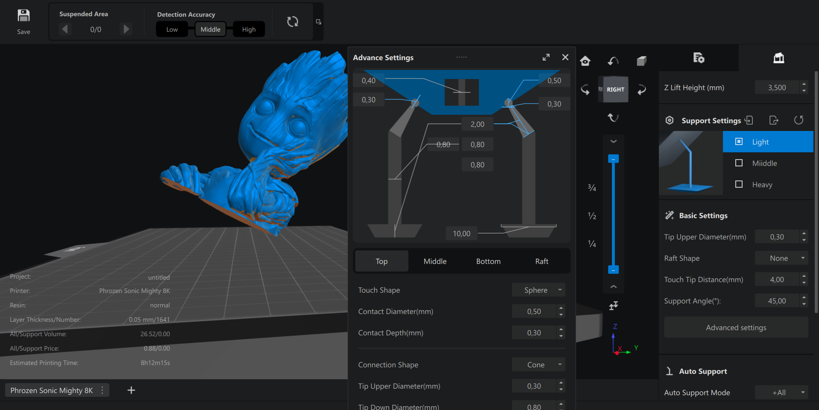Image resolution: width=819 pixels, height=410 pixels.
Task: Reset support settings icon
Action: [799, 120]
